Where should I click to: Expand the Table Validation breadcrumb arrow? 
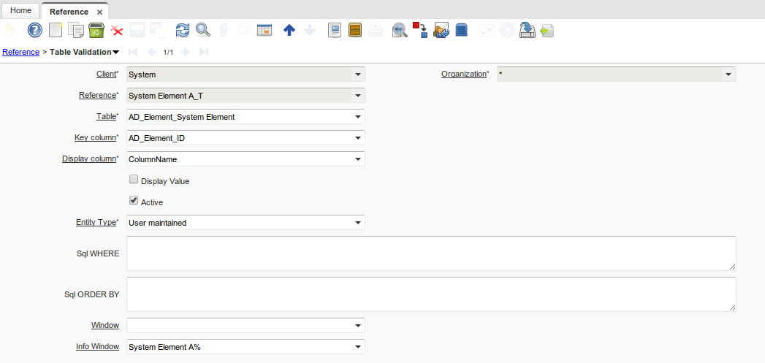[x=116, y=52]
